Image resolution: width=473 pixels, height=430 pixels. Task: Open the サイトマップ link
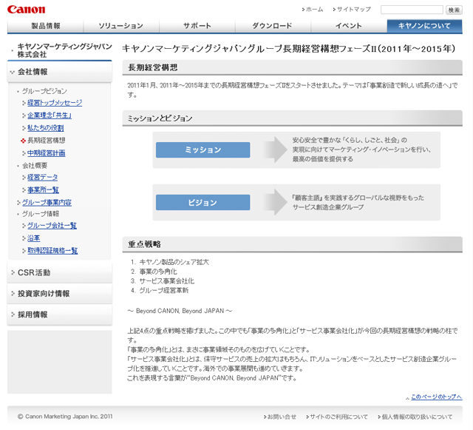pos(353,10)
